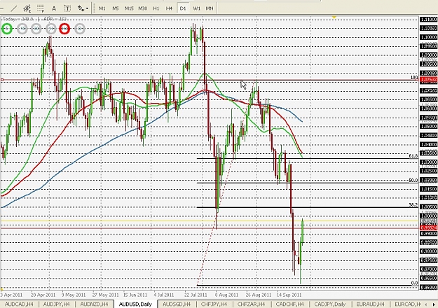Select the equidistant channel tool
Screen dimensions: 438x308
point(27,8)
